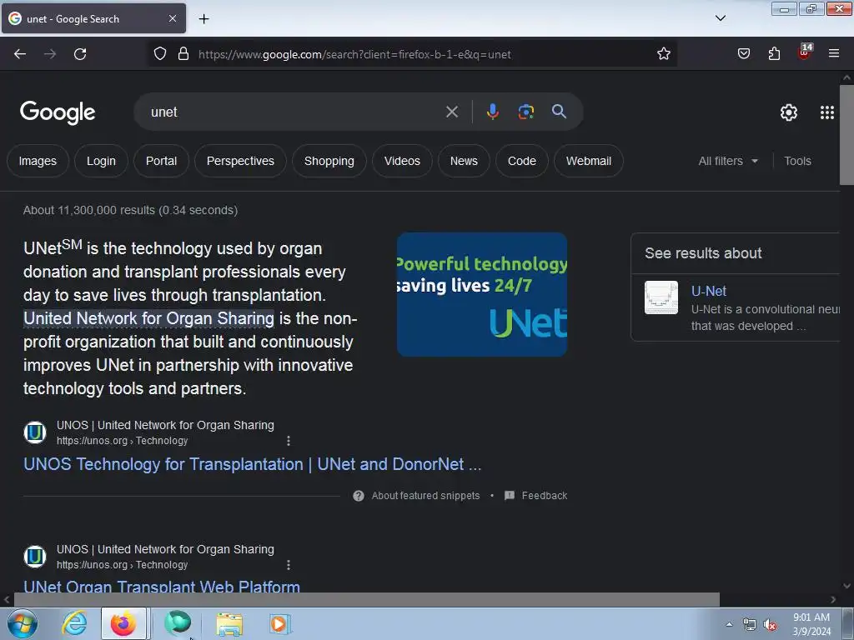Switch to News results
Screen dimensions: 854x640
[x=464, y=161]
